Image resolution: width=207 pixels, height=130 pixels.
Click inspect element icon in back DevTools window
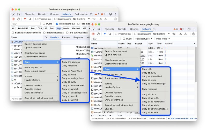coord(13,14)
